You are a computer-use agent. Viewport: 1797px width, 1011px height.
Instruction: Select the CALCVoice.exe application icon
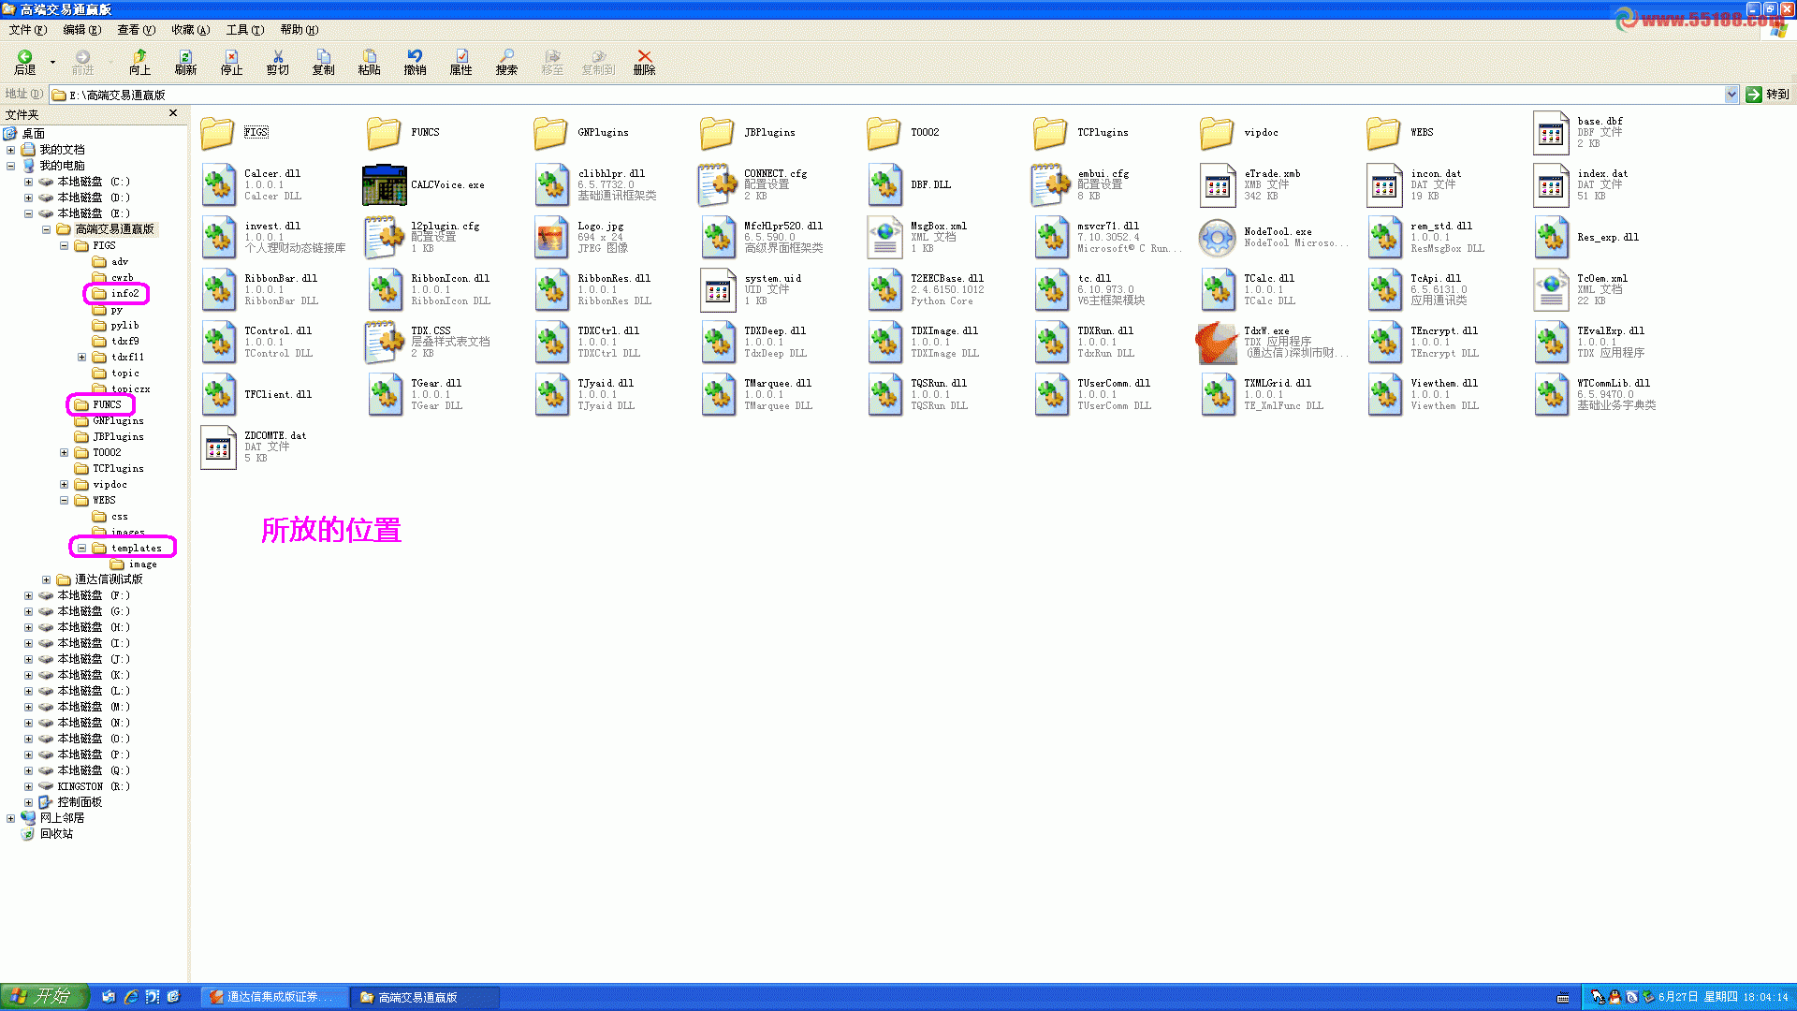click(384, 184)
